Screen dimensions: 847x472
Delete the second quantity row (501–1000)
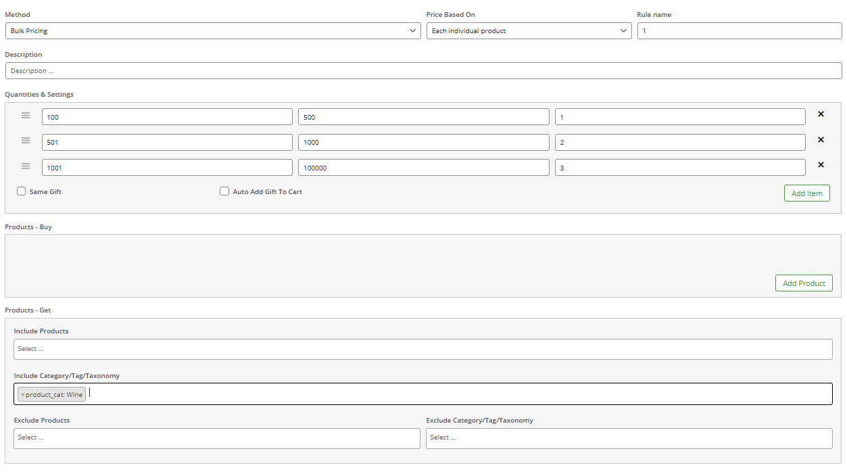(x=821, y=140)
